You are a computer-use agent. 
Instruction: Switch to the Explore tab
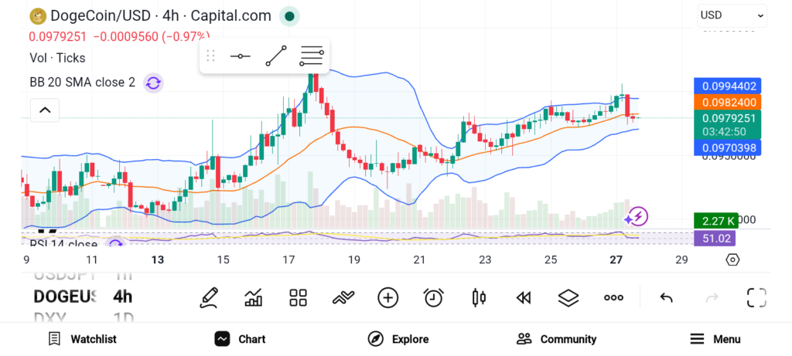398,339
